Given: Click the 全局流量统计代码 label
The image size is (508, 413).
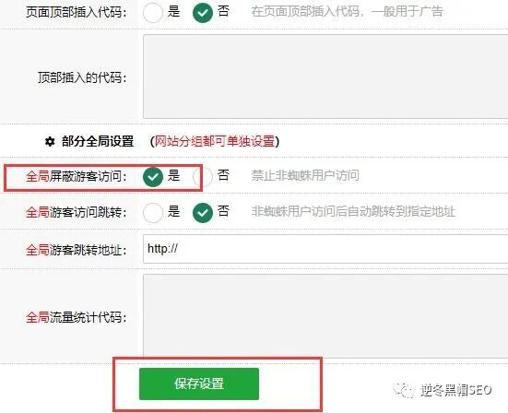Looking at the screenshot, I should 77,317.
